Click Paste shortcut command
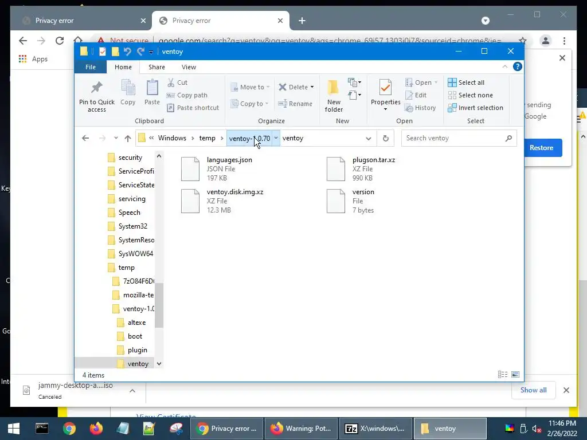587x440 pixels. tap(193, 108)
